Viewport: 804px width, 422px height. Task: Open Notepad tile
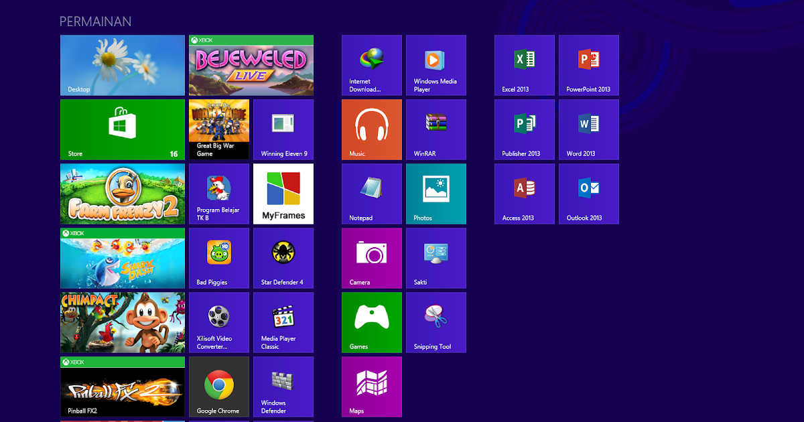click(372, 194)
